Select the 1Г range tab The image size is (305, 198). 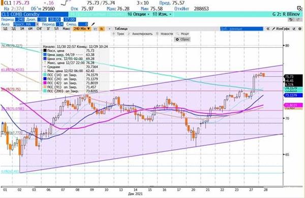(x=48, y=29)
